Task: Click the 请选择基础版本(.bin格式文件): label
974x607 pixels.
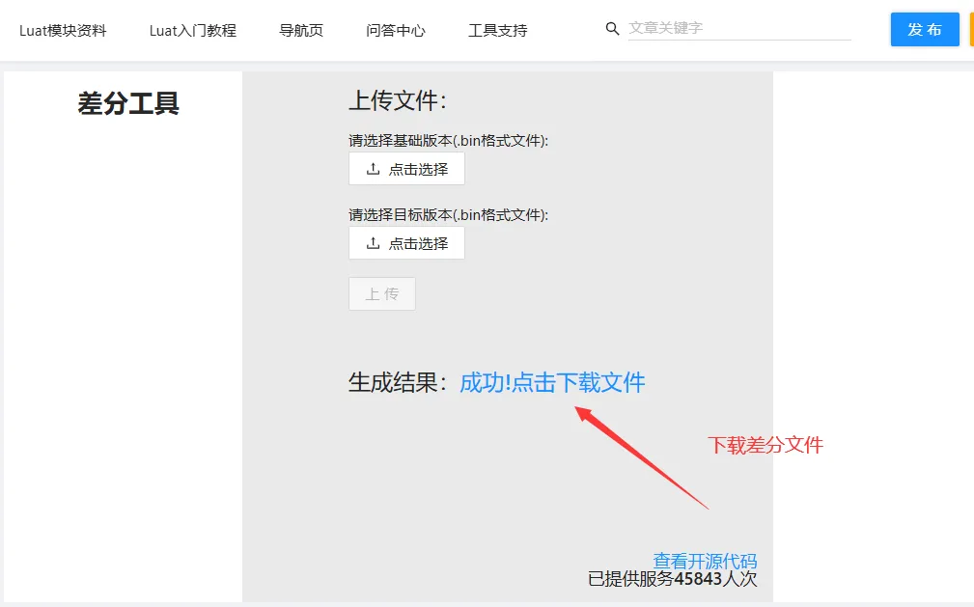Action: click(x=449, y=141)
